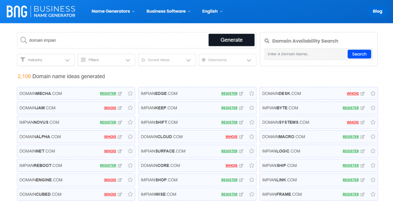The height and width of the screenshot is (206, 393).
Task: Open external link icon for DOMAINMECHA.COM
Action: coord(120,93)
